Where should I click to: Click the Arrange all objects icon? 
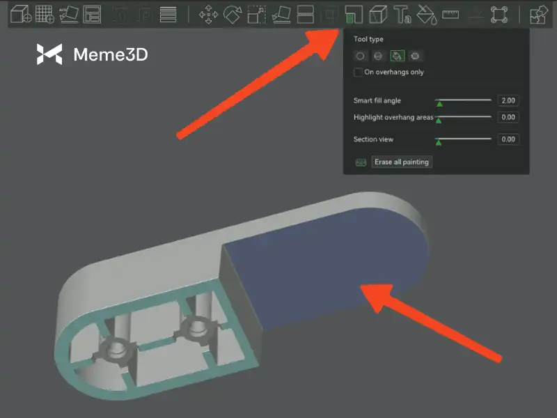91,14
